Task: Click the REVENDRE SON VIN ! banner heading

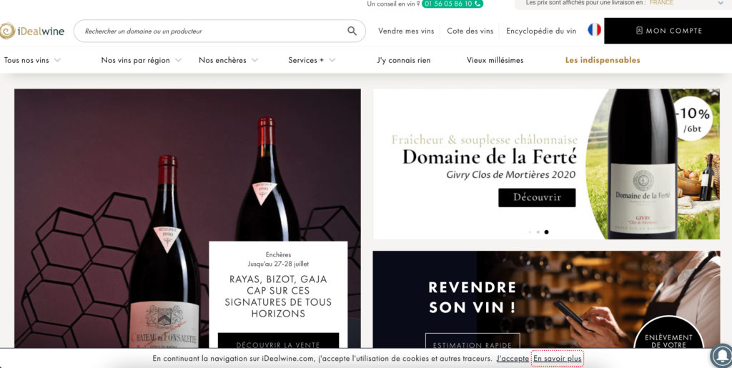Action: pyautogui.click(x=472, y=297)
